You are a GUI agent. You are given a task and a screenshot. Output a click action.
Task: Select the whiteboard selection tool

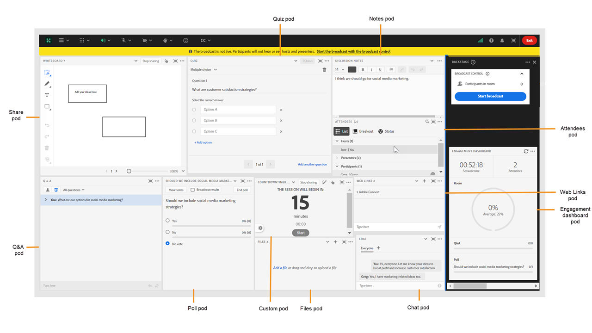point(47,73)
